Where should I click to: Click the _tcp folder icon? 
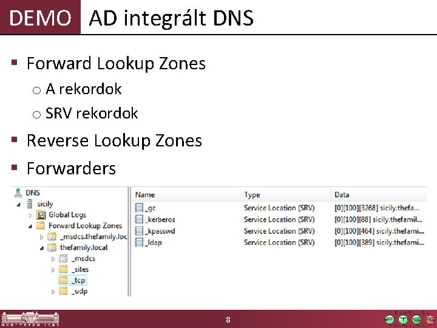(x=63, y=280)
